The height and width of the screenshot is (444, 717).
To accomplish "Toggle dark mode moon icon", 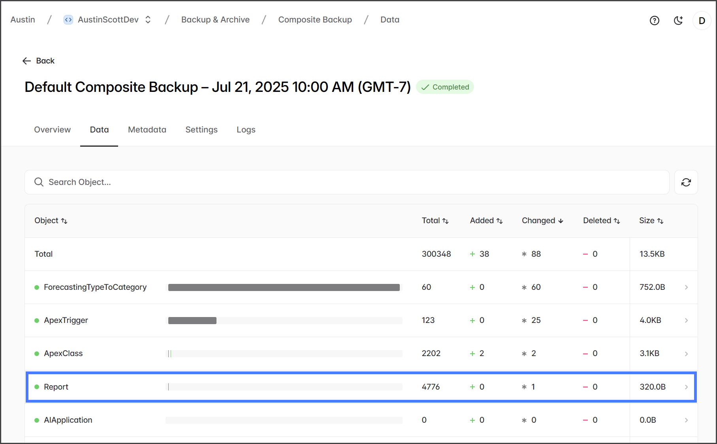I will 678,21.
